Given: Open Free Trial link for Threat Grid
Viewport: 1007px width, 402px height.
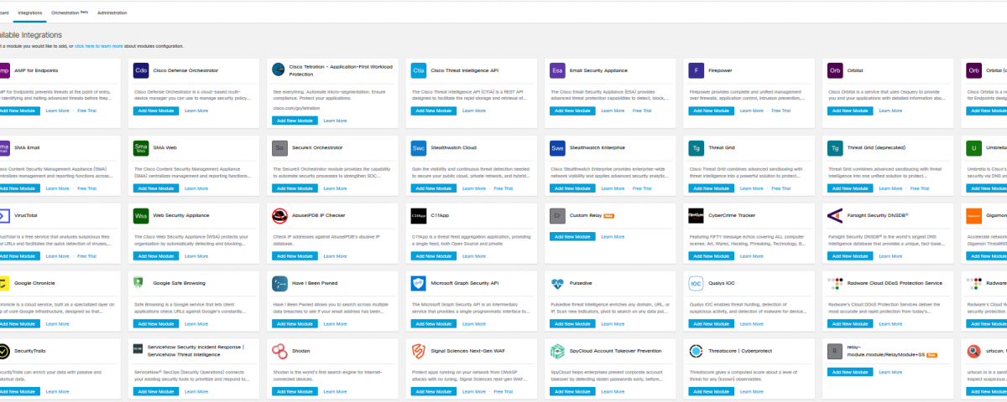Looking at the screenshot, I should pos(780,188).
